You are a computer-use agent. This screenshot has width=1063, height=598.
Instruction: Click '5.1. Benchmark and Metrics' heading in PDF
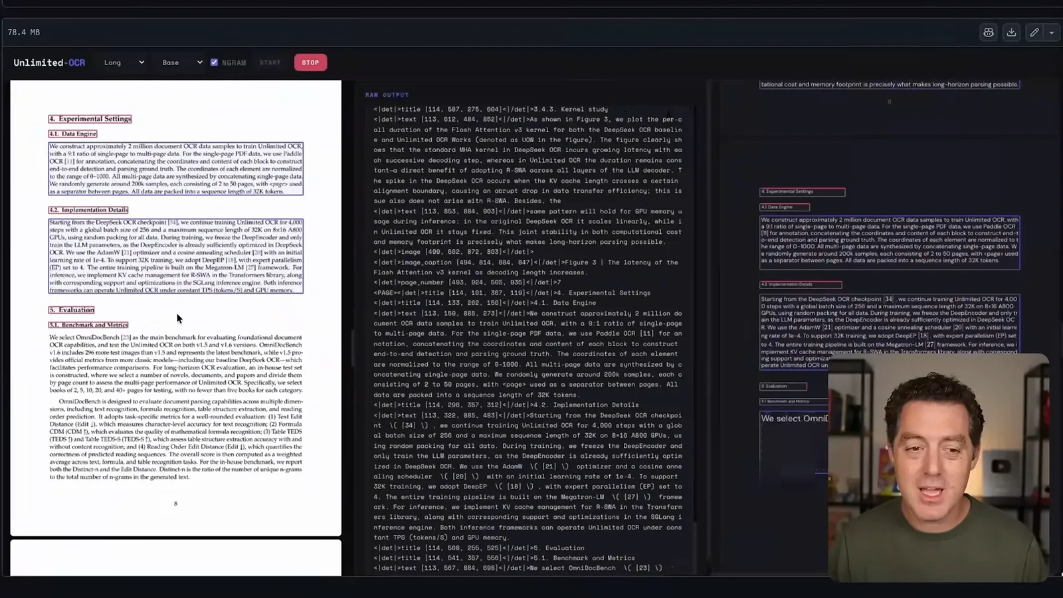(x=88, y=325)
